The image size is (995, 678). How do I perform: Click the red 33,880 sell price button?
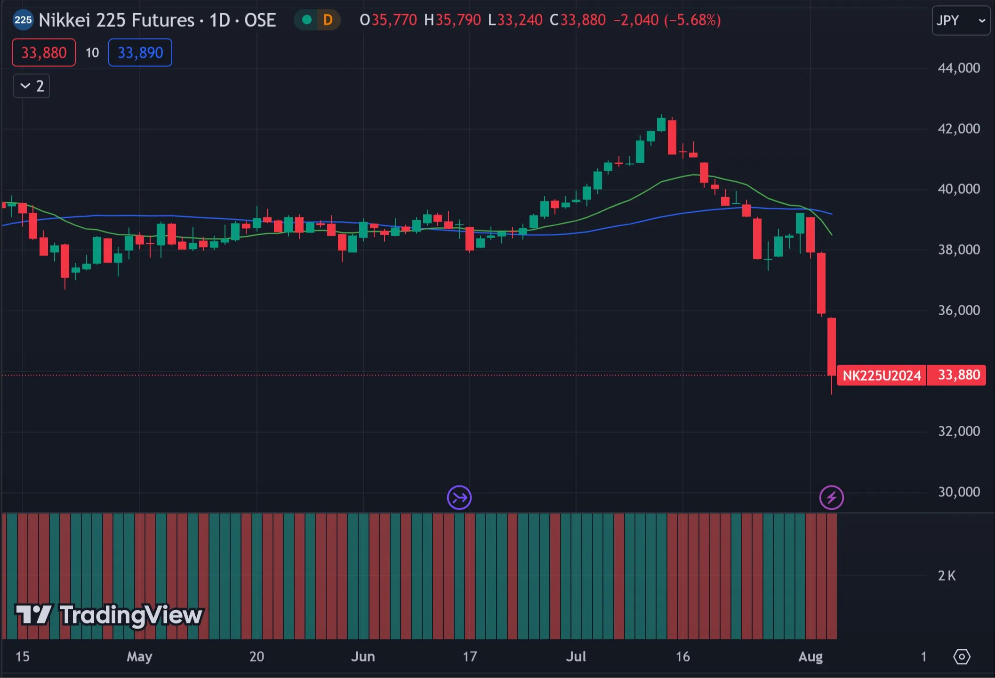[x=44, y=52]
